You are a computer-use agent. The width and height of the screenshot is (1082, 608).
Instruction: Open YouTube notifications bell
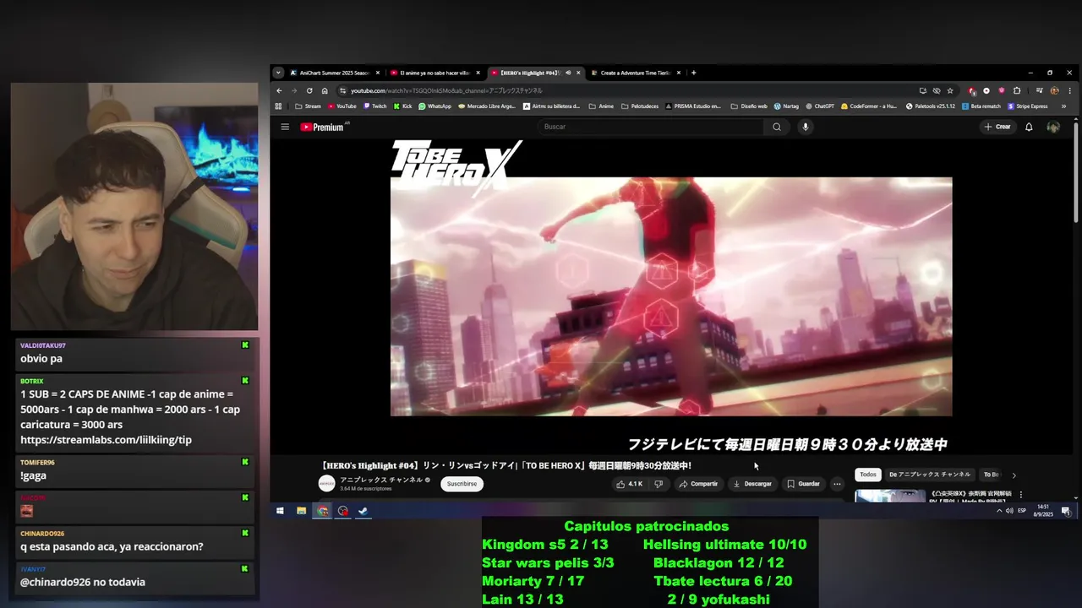1029,127
